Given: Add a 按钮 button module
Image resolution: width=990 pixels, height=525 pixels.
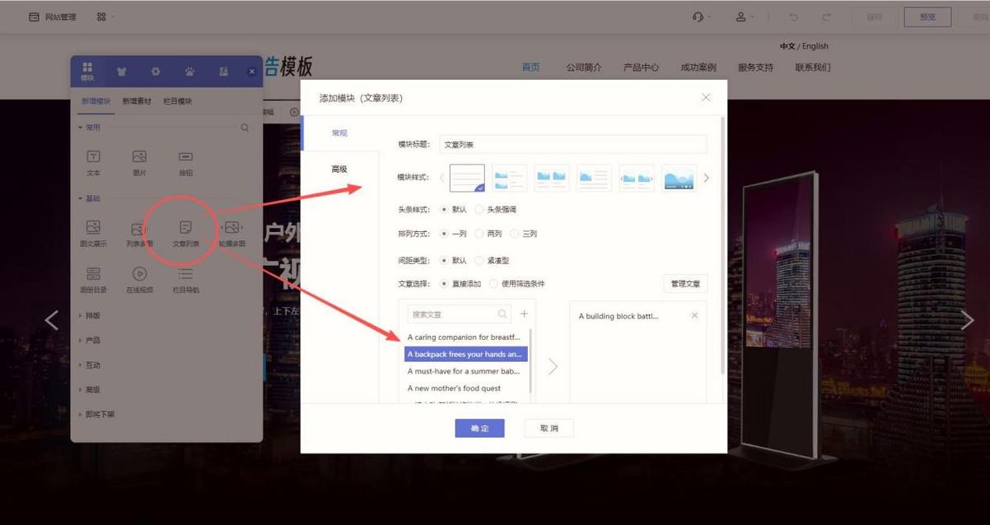Looking at the screenshot, I should (186, 162).
